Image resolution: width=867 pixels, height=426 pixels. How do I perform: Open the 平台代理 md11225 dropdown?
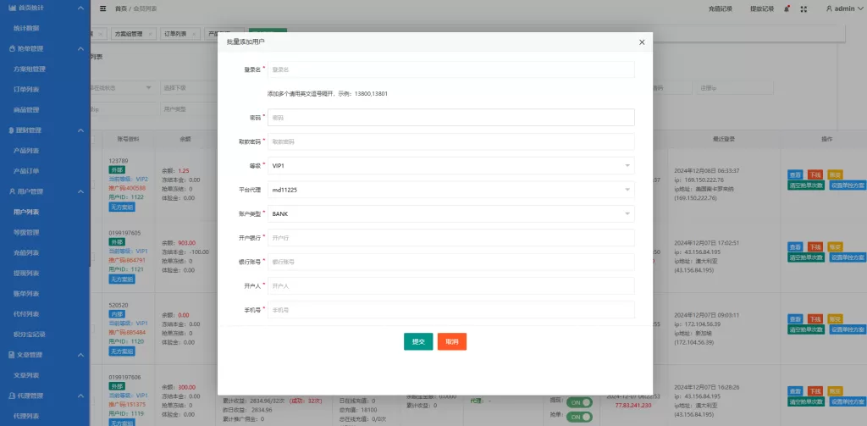(x=450, y=191)
